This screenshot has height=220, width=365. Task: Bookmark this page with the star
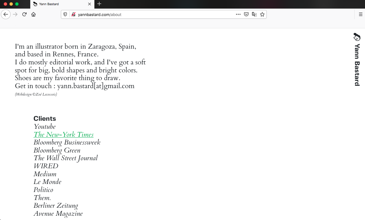262,14
